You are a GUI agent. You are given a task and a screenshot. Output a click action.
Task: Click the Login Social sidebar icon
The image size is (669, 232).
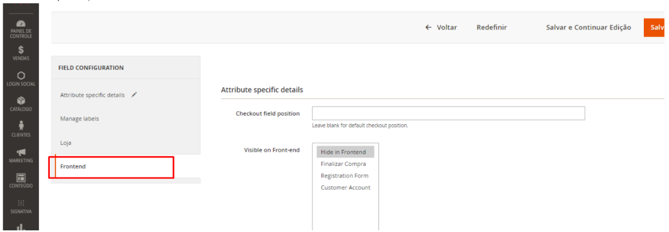pyautogui.click(x=21, y=76)
